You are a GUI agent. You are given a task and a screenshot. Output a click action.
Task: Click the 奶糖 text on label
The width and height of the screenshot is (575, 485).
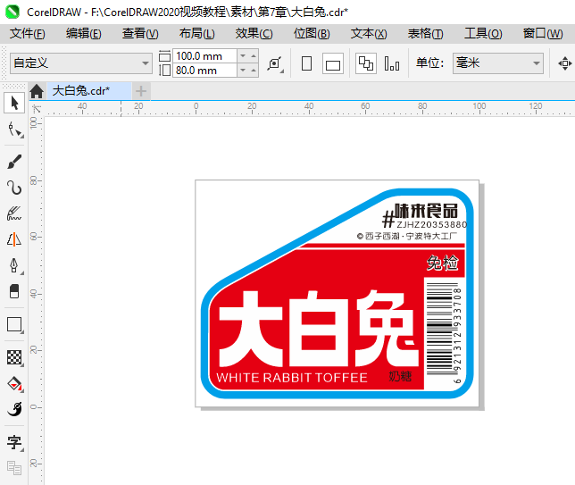tap(400, 376)
